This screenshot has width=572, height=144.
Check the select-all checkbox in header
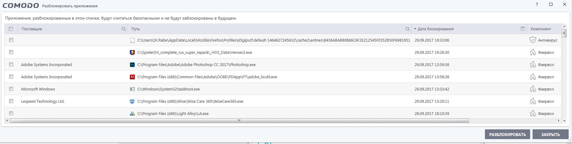(x=11, y=29)
